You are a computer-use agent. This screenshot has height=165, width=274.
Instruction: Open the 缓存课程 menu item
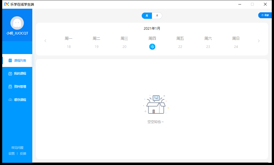(x=20, y=100)
